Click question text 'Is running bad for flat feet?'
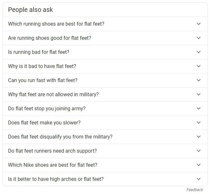The height and width of the screenshot is (194, 214). [x=39, y=52]
